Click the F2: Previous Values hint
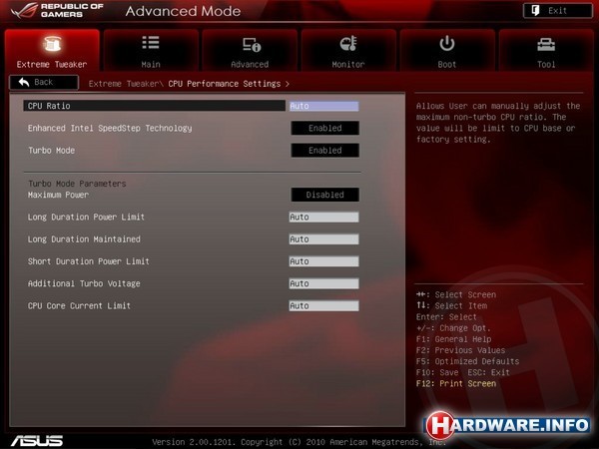 click(x=460, y=350)
